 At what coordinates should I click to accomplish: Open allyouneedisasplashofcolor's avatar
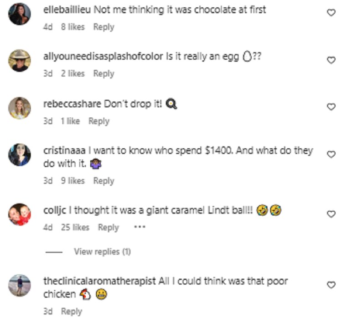[x=20, y=61]
